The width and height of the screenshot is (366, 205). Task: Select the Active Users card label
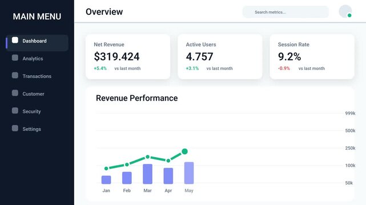201,44
